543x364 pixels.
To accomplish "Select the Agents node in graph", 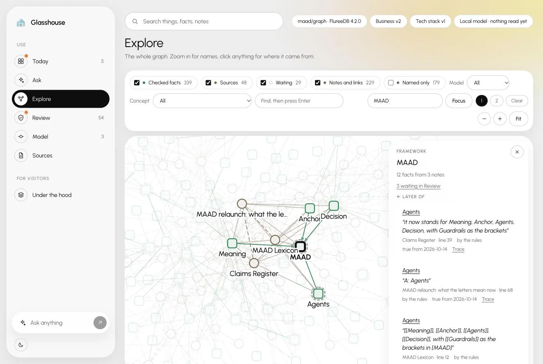I will click(318, 294).
